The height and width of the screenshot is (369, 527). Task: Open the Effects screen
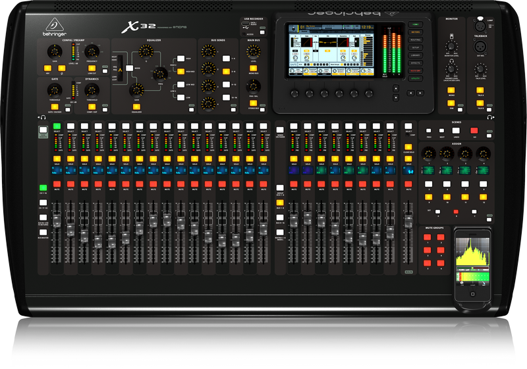(416, 63)
